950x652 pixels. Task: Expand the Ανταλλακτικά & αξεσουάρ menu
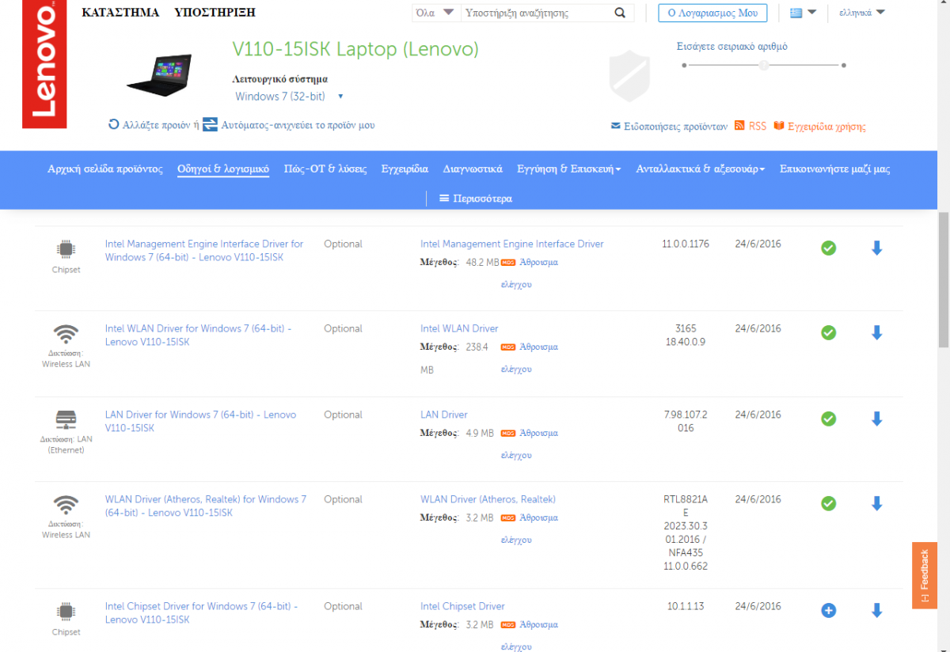700,169
